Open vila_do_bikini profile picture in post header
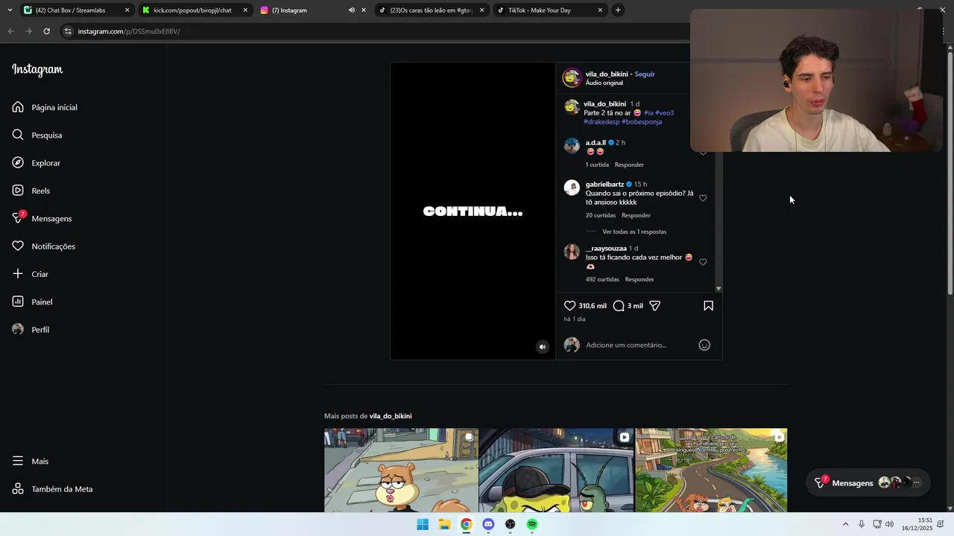Image resolution: width=954 pixels, height=536 pixels. [x=572, y=77]
